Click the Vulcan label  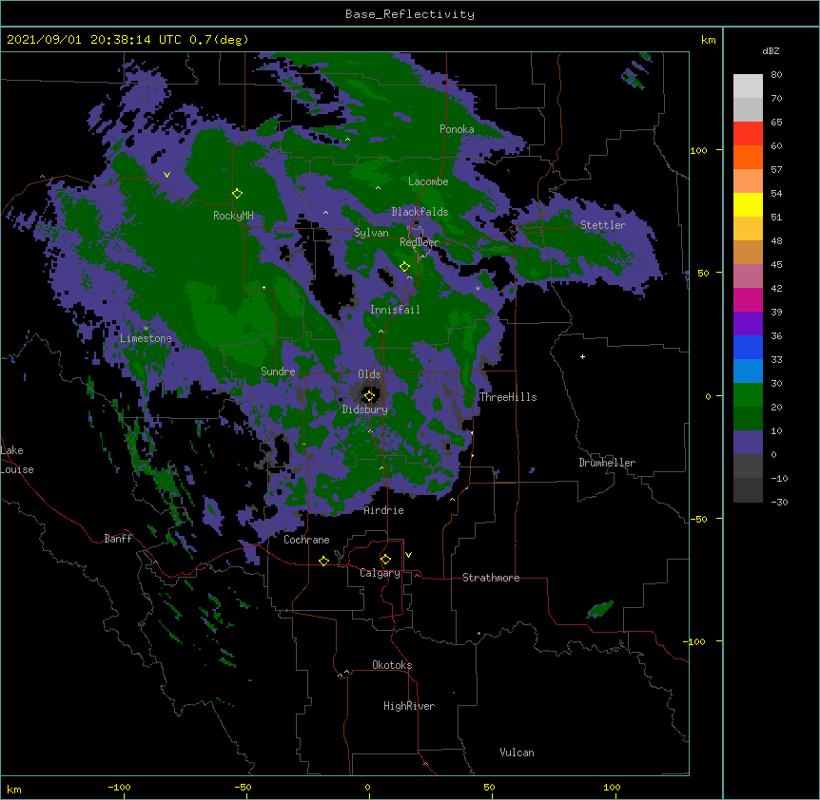[517, 752]
